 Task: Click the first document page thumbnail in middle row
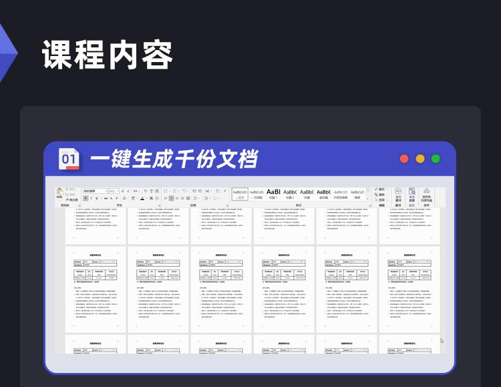[x=96, y=289]
